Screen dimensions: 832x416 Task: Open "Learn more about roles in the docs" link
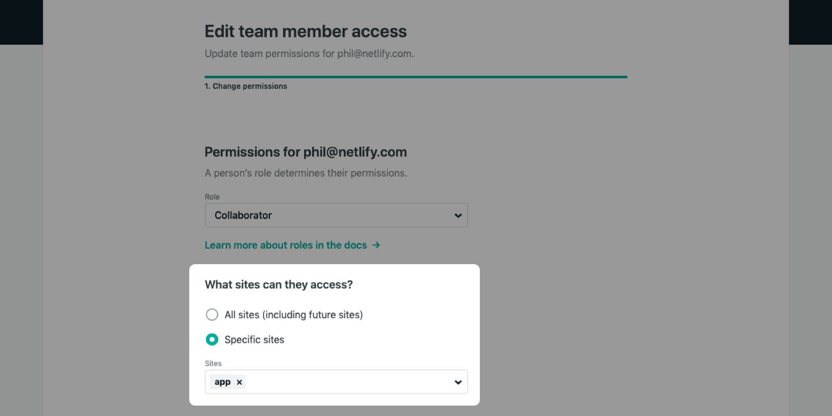coord(285,245)
